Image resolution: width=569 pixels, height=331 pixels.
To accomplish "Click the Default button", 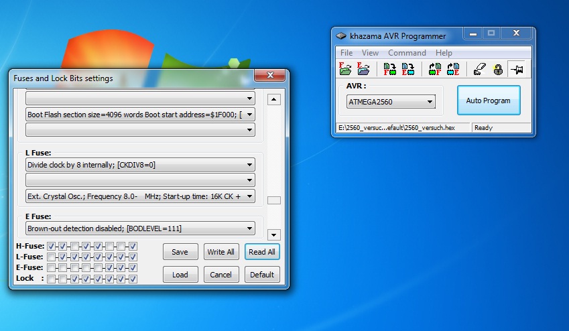I will pos(262,275).
